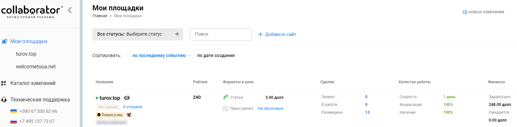Sort by по дате создания
Screen dimensions: 517x127
click(x=216, y=55)
